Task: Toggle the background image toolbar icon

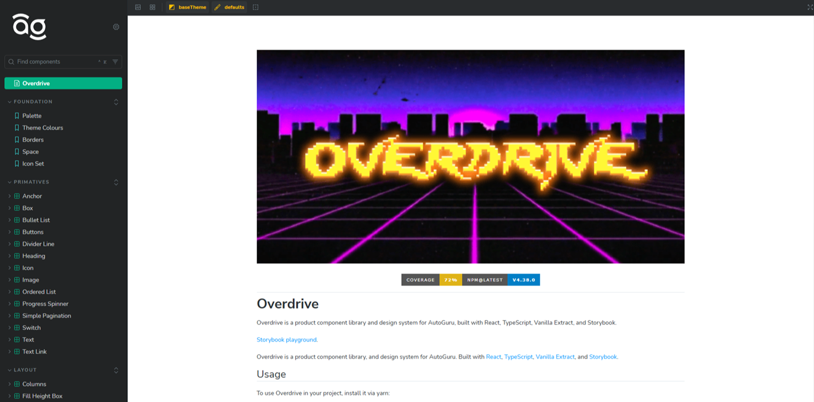Action: (x=138, y=7)
